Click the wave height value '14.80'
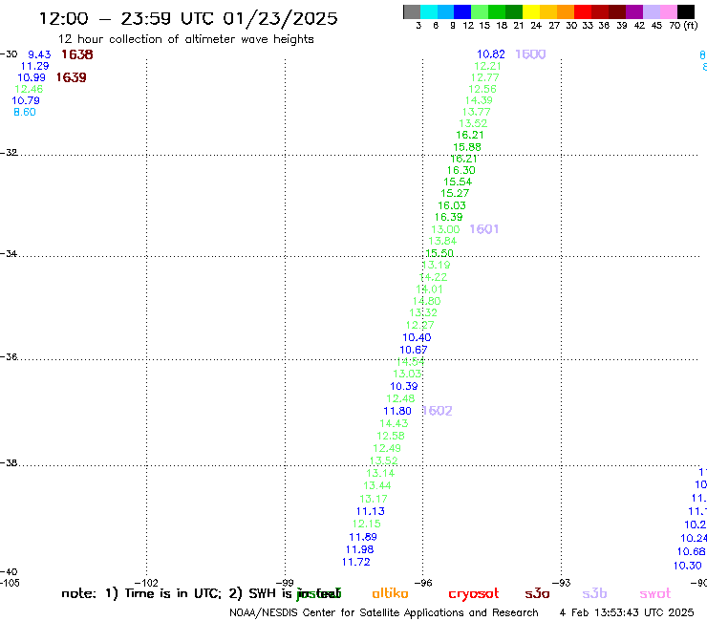The width and height of the screenshot is (707, 621). (x=426, y=301)
